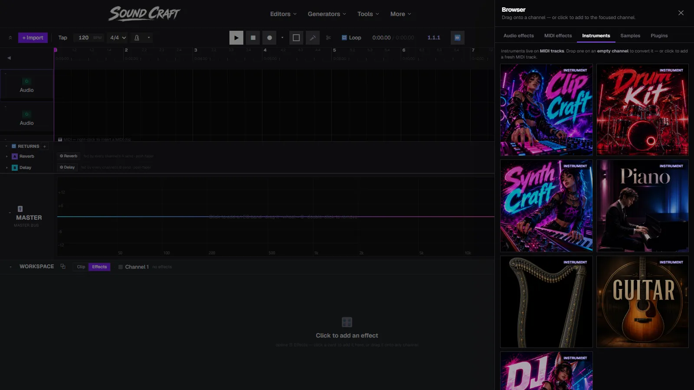Open the Reverb effect chip

69,156
